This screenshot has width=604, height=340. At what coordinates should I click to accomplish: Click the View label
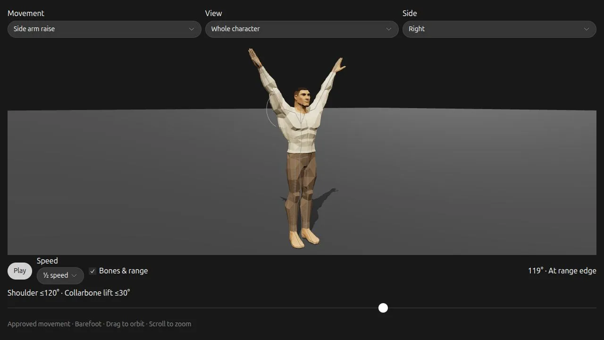(x=213, y=13)
